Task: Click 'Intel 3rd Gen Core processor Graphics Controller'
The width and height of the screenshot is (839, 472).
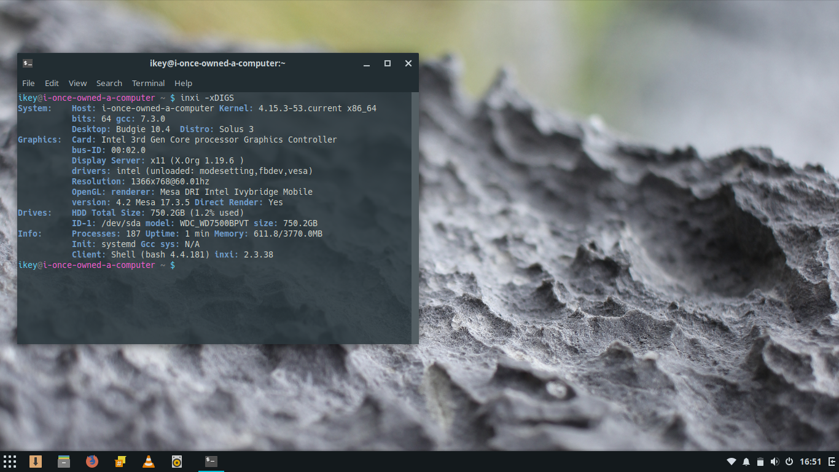Action: coord(219,140)
